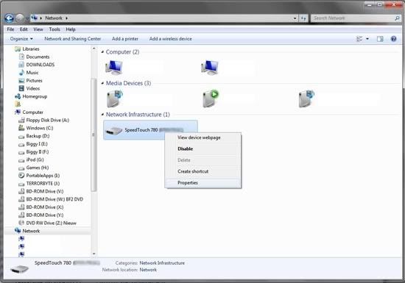
Task: Click Add a wireless device
Action: pyautogui.click(x=171, y=39)
